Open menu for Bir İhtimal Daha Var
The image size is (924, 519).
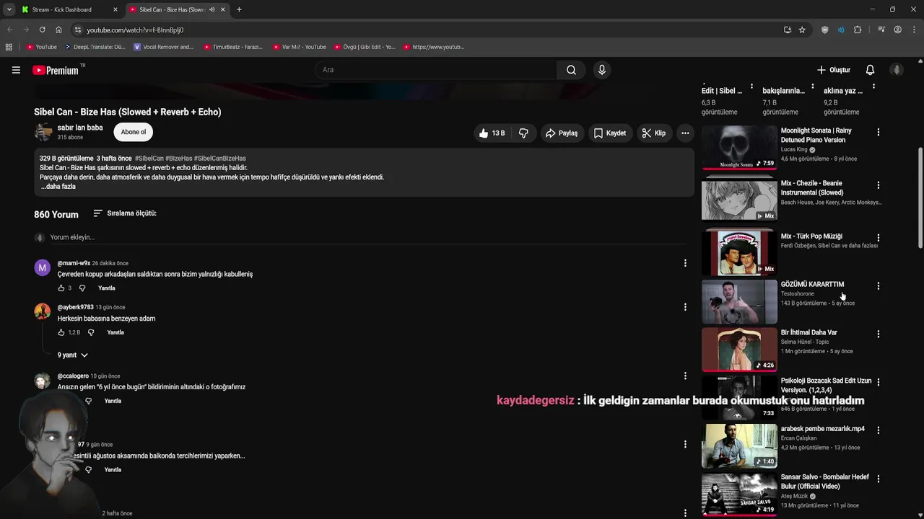[878, 334]
